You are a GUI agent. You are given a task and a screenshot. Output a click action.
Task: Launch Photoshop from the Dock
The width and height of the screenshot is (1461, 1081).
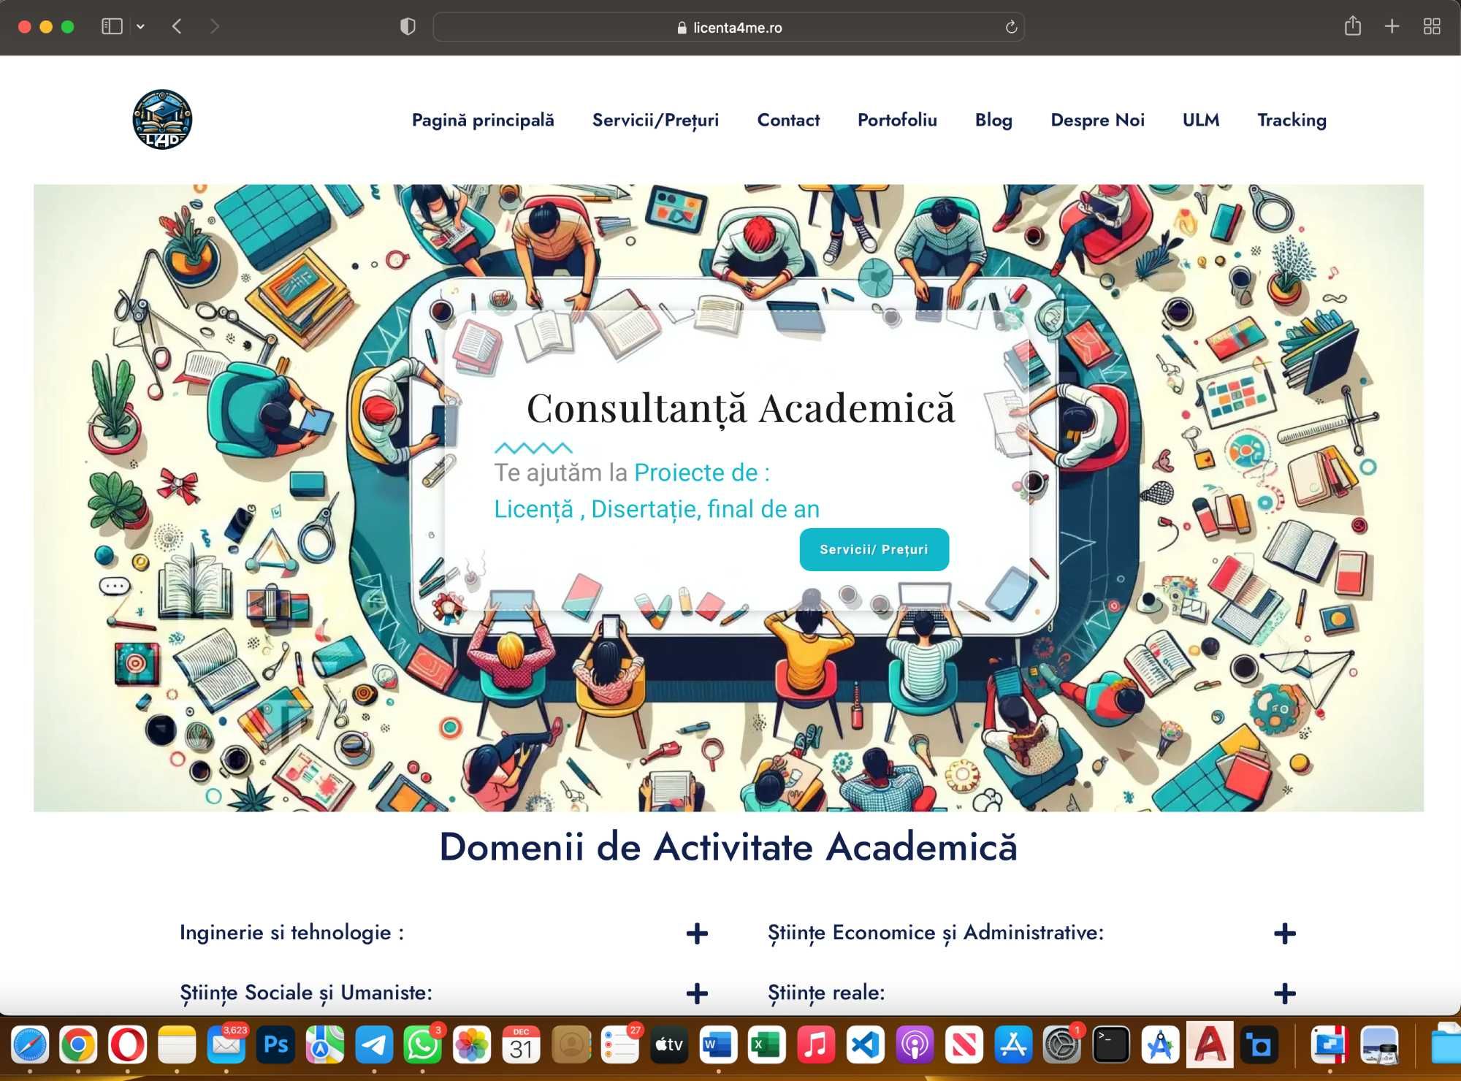(275, 1045)
